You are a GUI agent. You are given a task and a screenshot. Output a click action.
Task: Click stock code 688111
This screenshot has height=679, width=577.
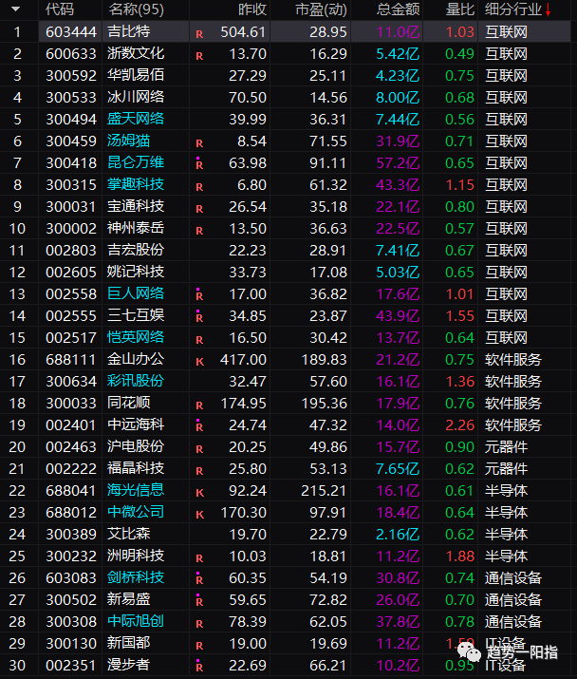[71, 359]
